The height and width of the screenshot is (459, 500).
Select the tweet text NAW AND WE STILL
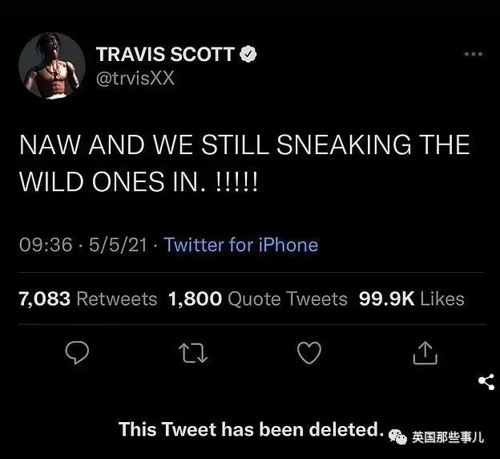pos(145,144)
